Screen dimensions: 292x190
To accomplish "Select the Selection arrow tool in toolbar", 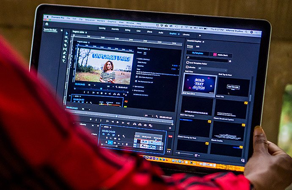I will pos(67,33).
